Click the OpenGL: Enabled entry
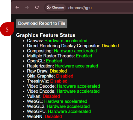Image resolution: width=133 pixels, height=120 pixels. (x=45, y=61)
